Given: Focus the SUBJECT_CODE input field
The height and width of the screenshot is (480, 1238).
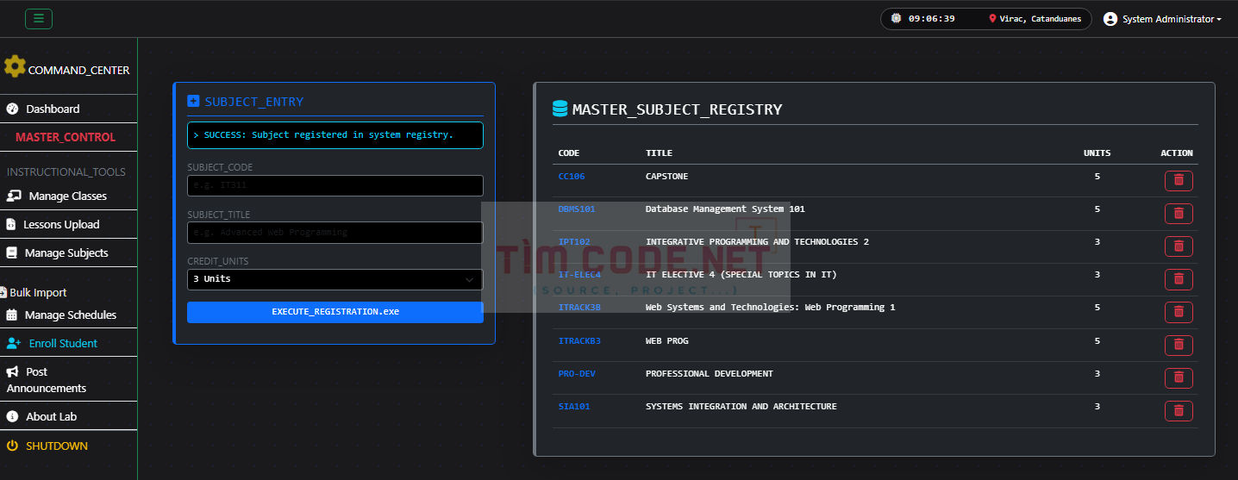Looking at the screenshot, I should tap(335, 185).
